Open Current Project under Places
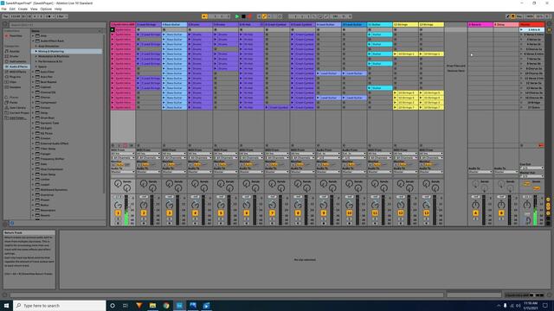 click(19, 112)
